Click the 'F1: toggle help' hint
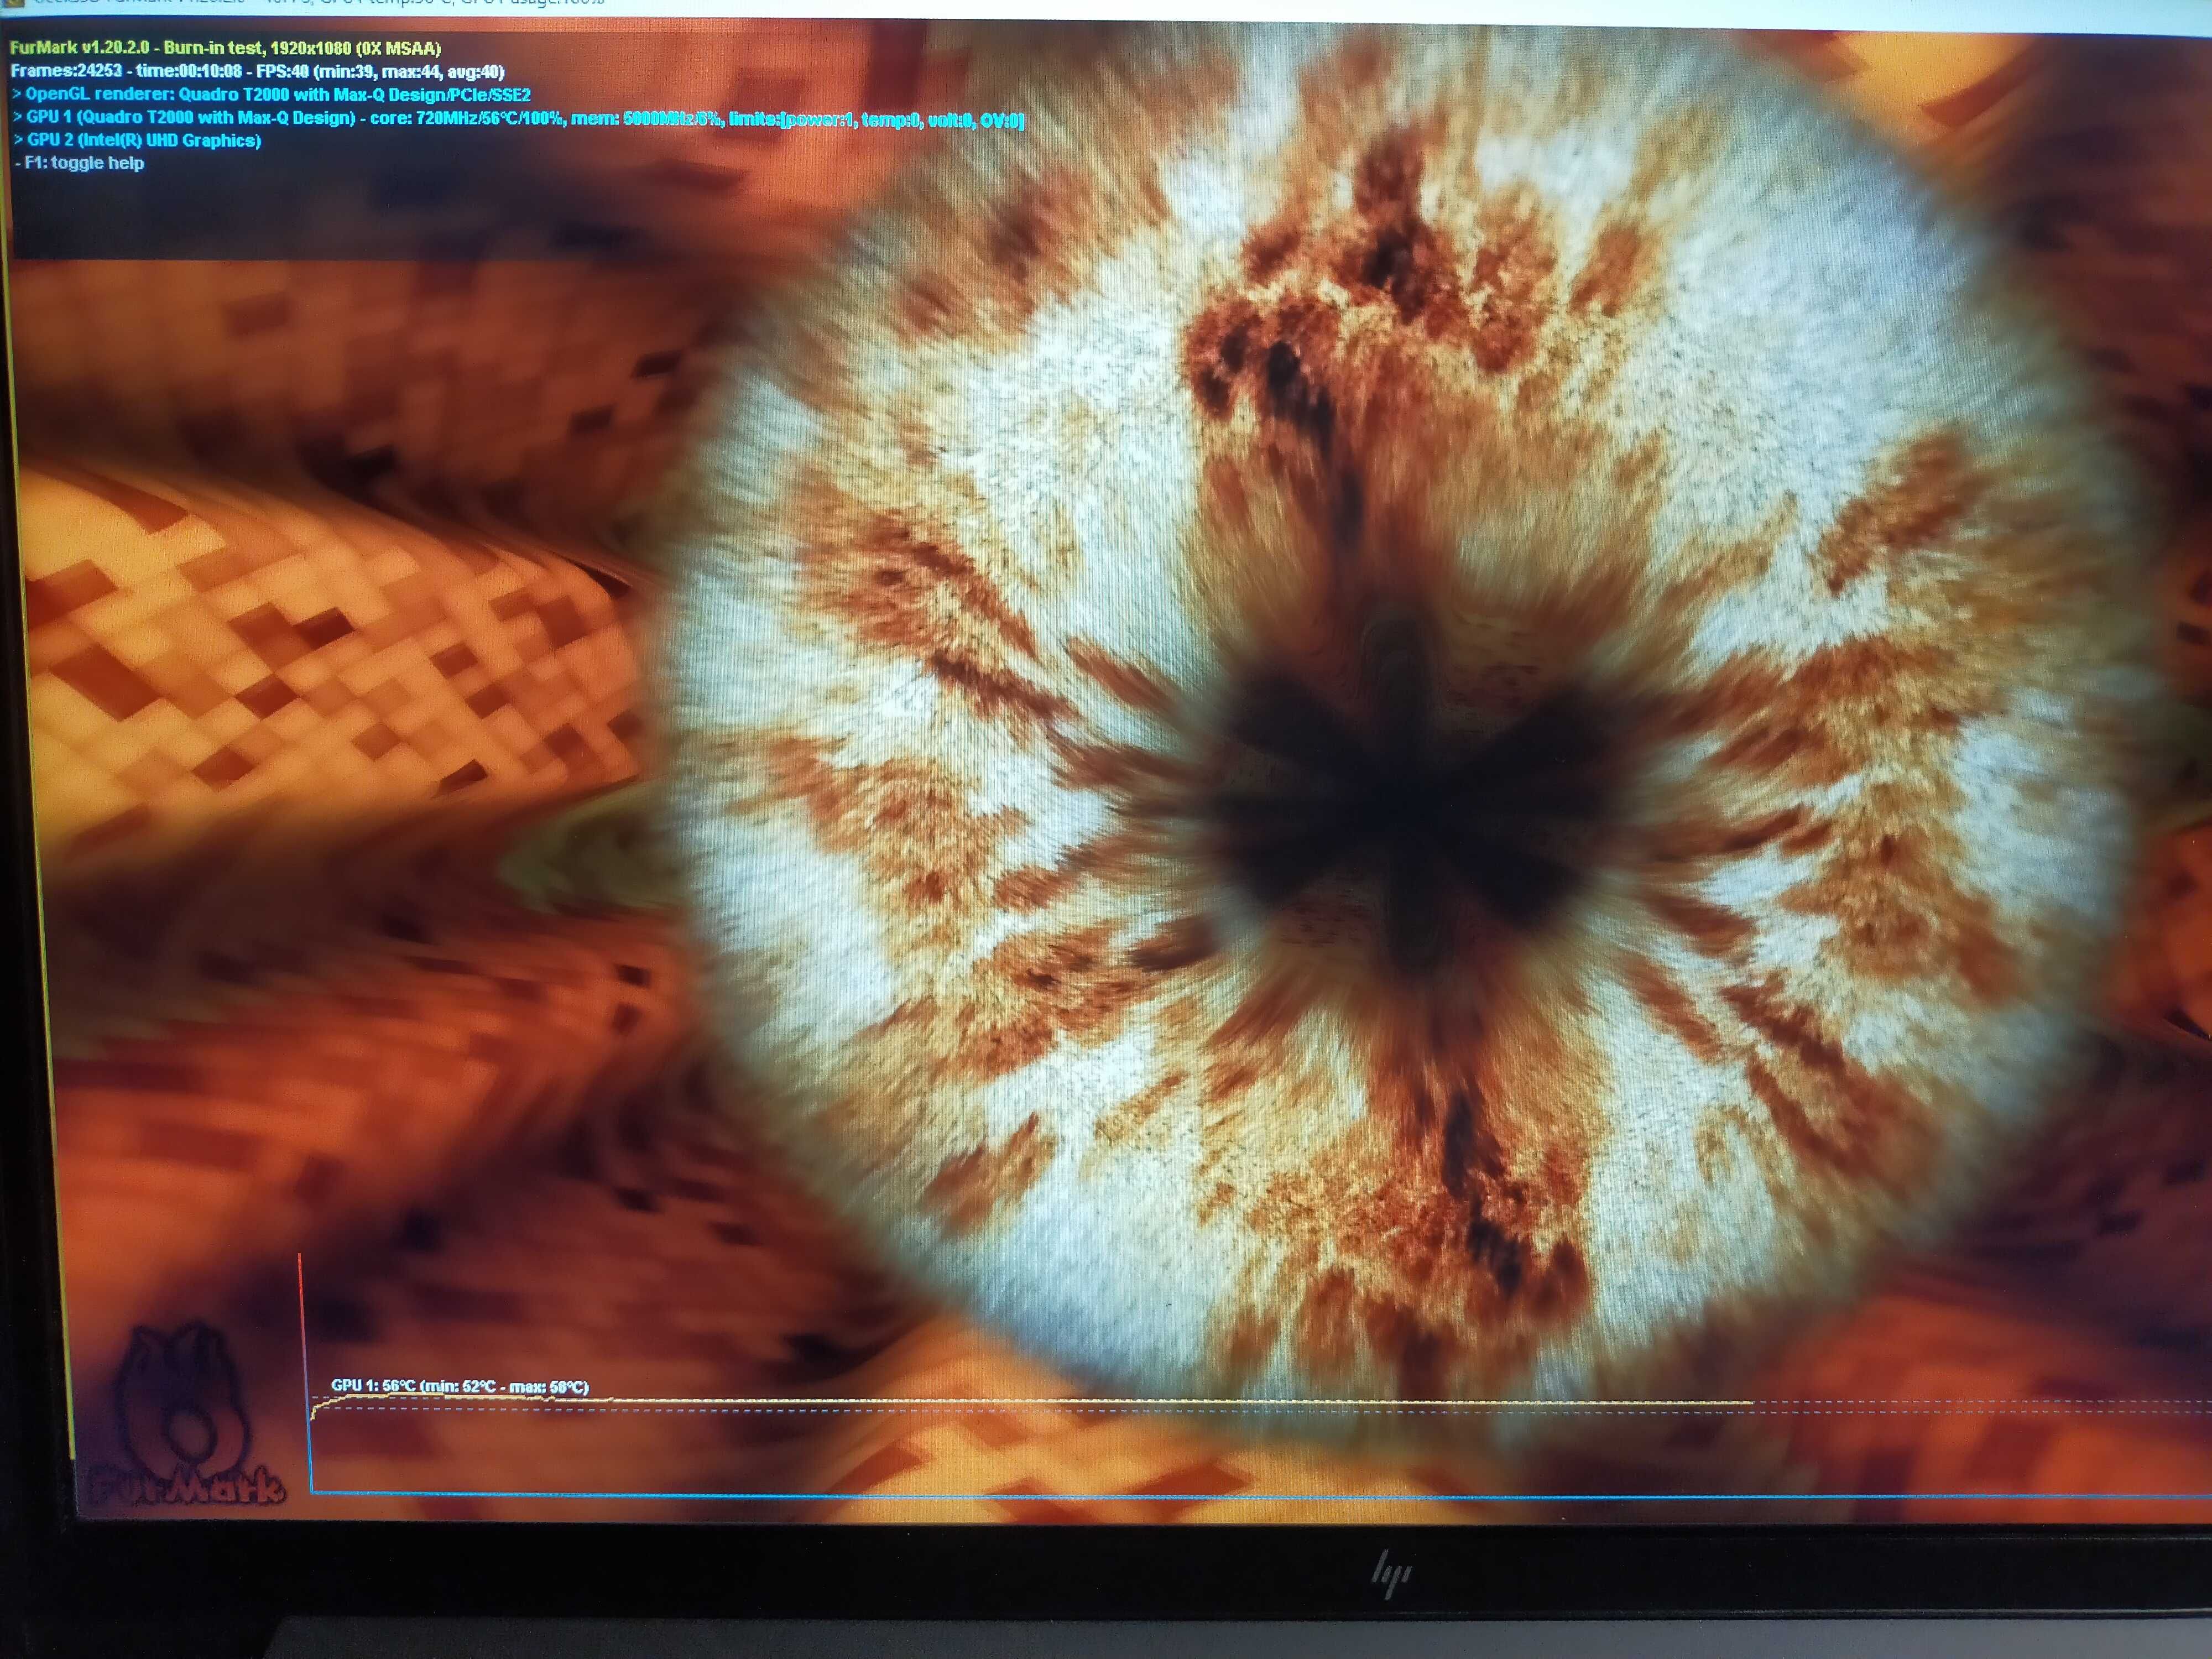This screenshot has width=2212, height=1659. click(80, 163)
